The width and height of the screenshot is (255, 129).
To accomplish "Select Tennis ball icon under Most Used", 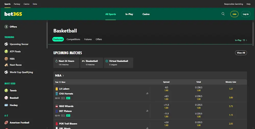I will coord(6,91).
